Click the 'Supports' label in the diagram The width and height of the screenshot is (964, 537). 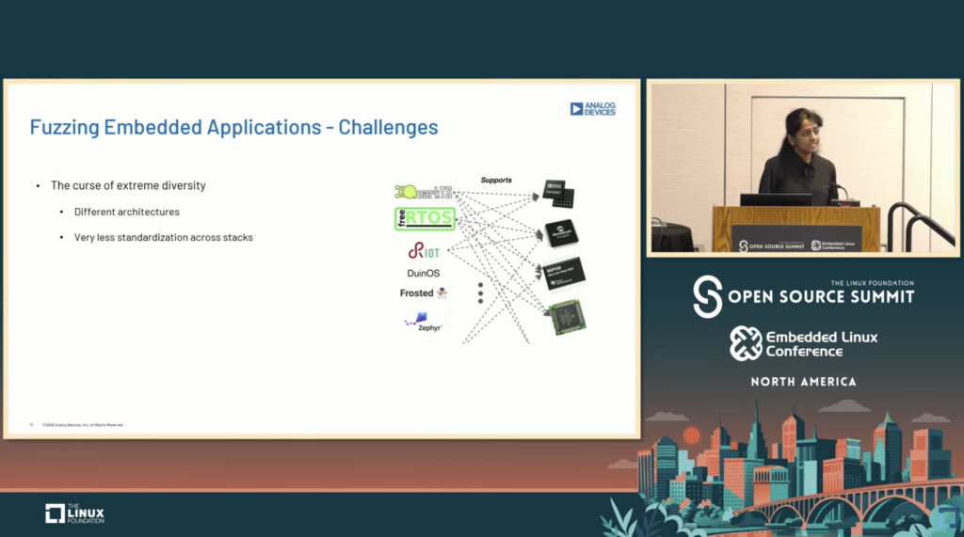pos(495,180)
